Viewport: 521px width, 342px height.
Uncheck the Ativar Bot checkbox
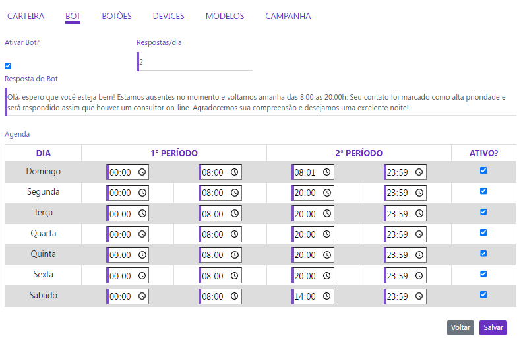coord(8,66)
